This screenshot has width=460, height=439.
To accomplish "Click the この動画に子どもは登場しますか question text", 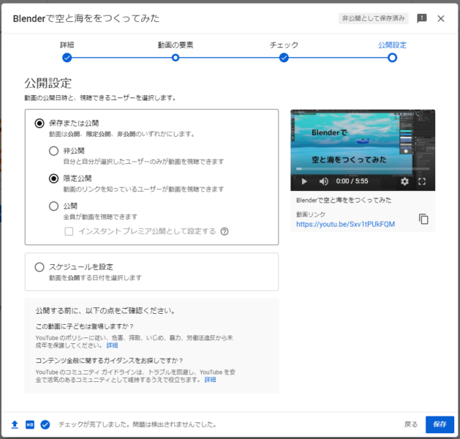I will (85, 326).
